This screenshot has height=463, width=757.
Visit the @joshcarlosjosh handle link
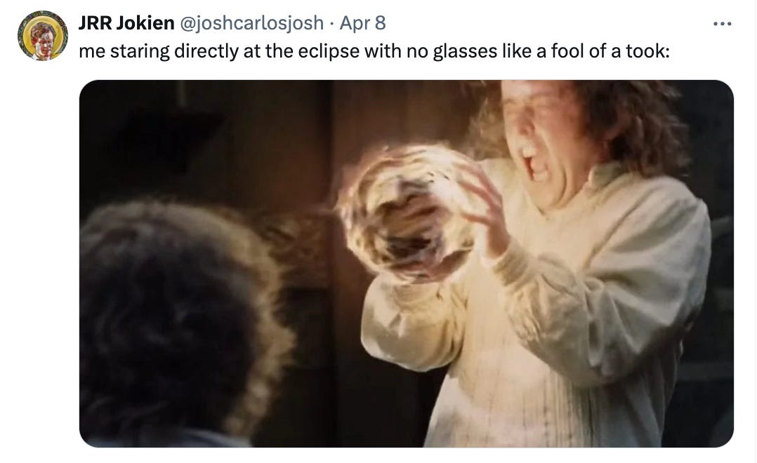tap(251, 22)
